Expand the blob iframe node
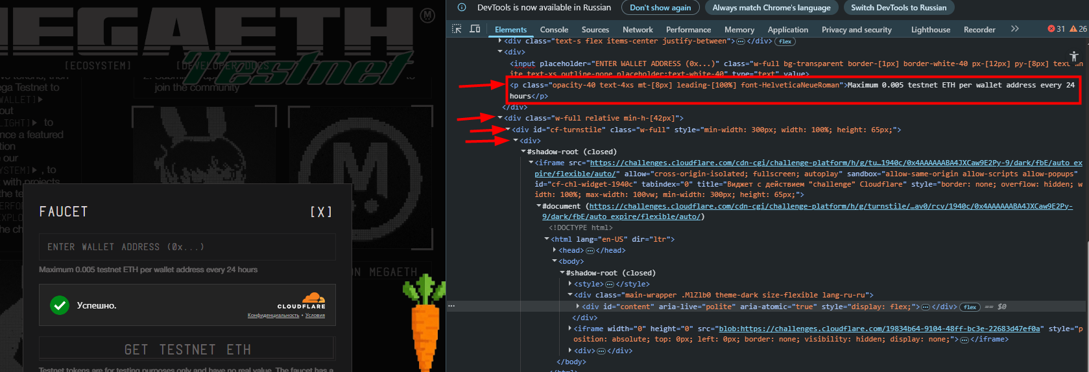1089x372 pixels. click(x=570, y=329)
